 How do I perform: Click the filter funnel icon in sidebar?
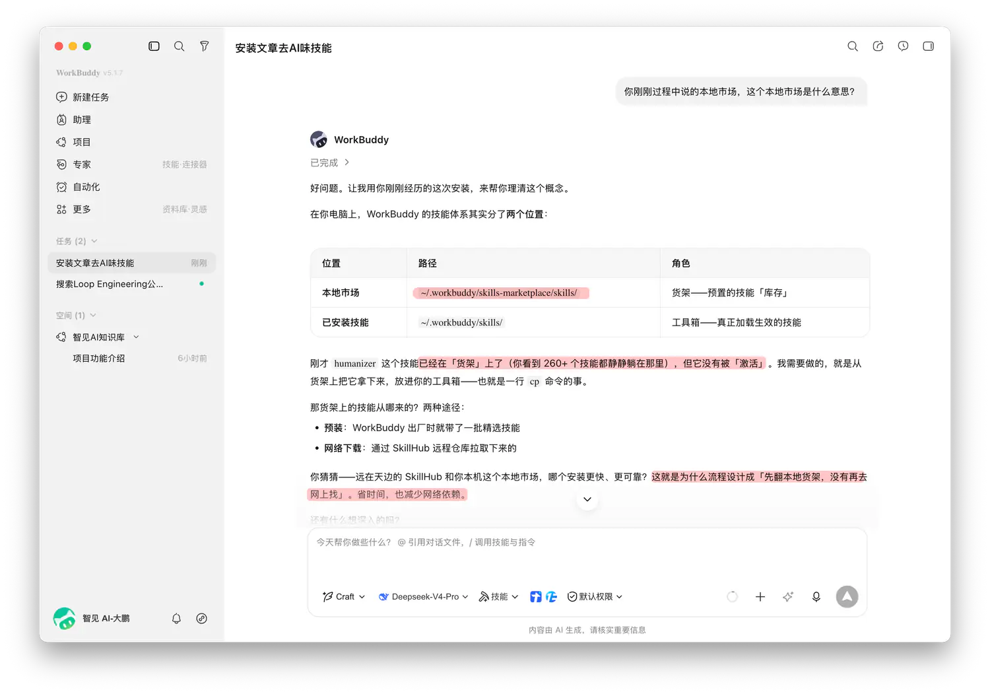[205, 46]
